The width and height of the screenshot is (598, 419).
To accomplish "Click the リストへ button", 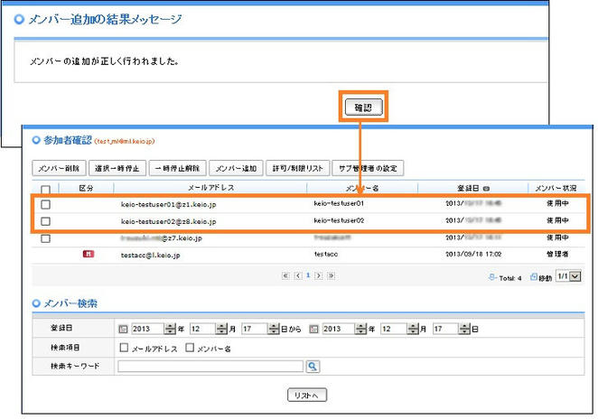I will 306,396.
